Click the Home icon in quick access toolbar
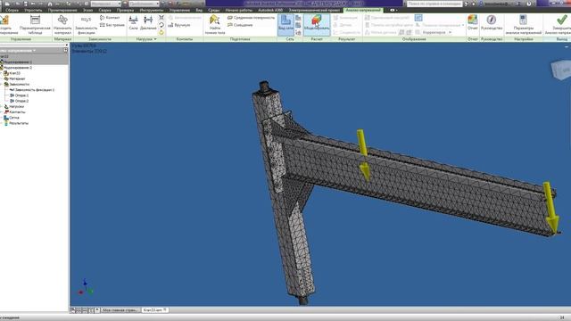571x321 pixels. tap(50, 4)
